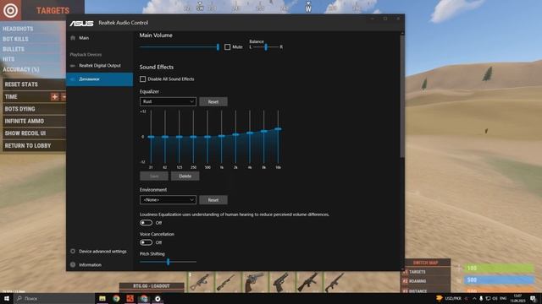Click the 1k equalizer band slider
The width and height of the screenshot is (542, 304).
coord(222,136)
